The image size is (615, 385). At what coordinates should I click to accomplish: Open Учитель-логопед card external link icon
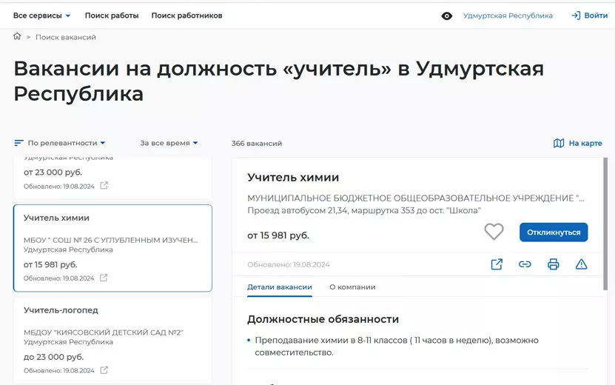(104, 370)
